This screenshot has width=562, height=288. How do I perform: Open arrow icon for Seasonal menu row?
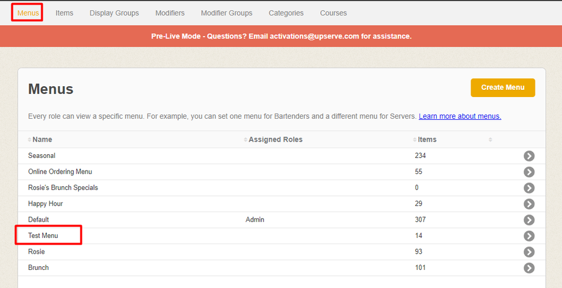tap(528, 156)
